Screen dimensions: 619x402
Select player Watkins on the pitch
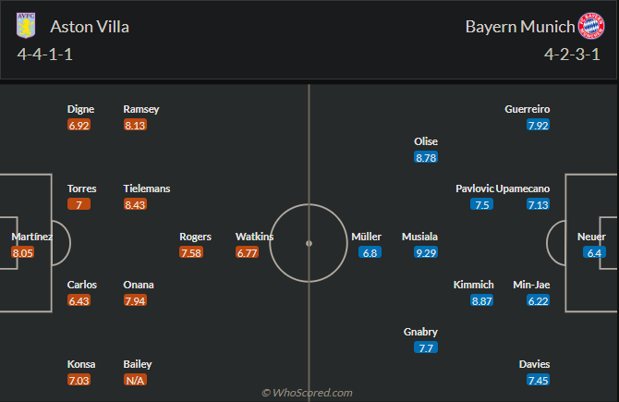(x=254, y=237)
